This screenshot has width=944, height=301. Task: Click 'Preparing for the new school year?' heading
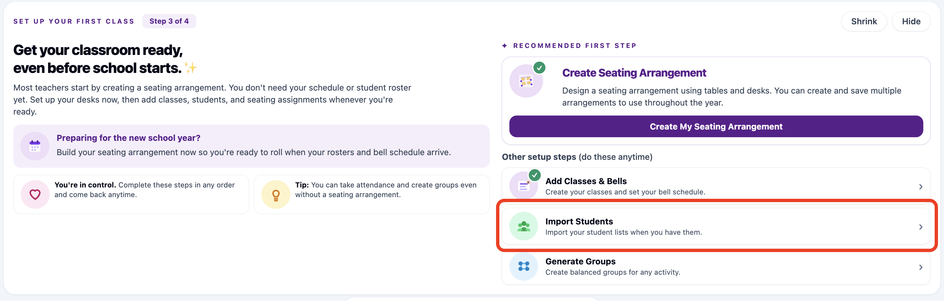(x=128, y=138)
